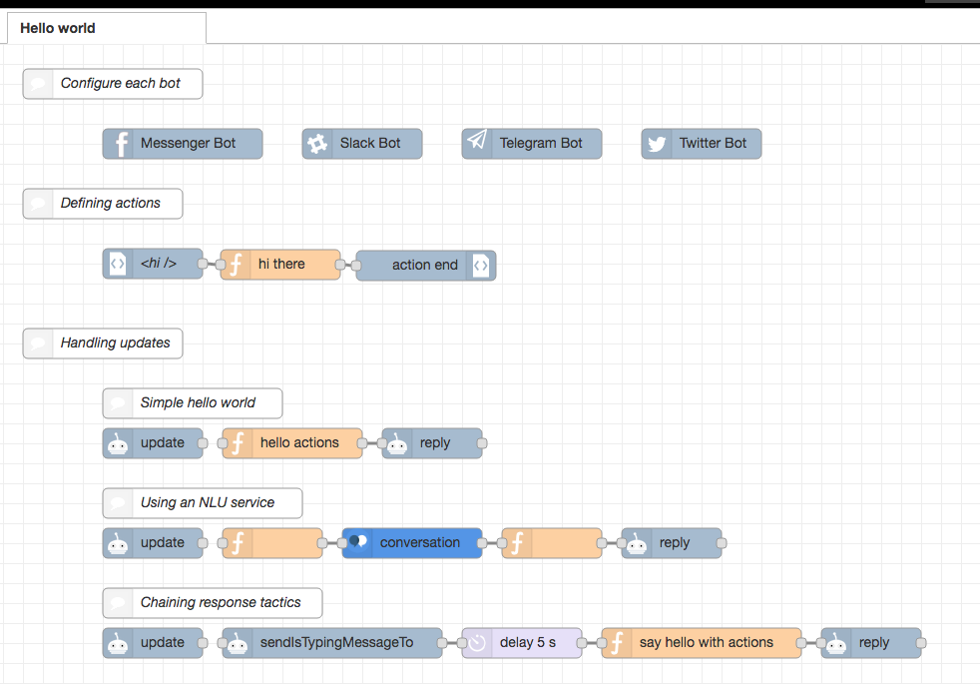
Task: Click bot icon on sendIsTypingMessageTo node
Action: [238, 643]
